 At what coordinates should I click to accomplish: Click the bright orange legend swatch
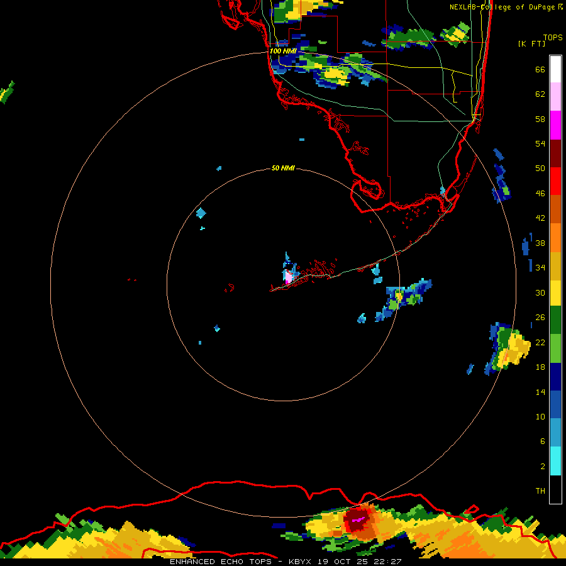[x=555, y=237]
